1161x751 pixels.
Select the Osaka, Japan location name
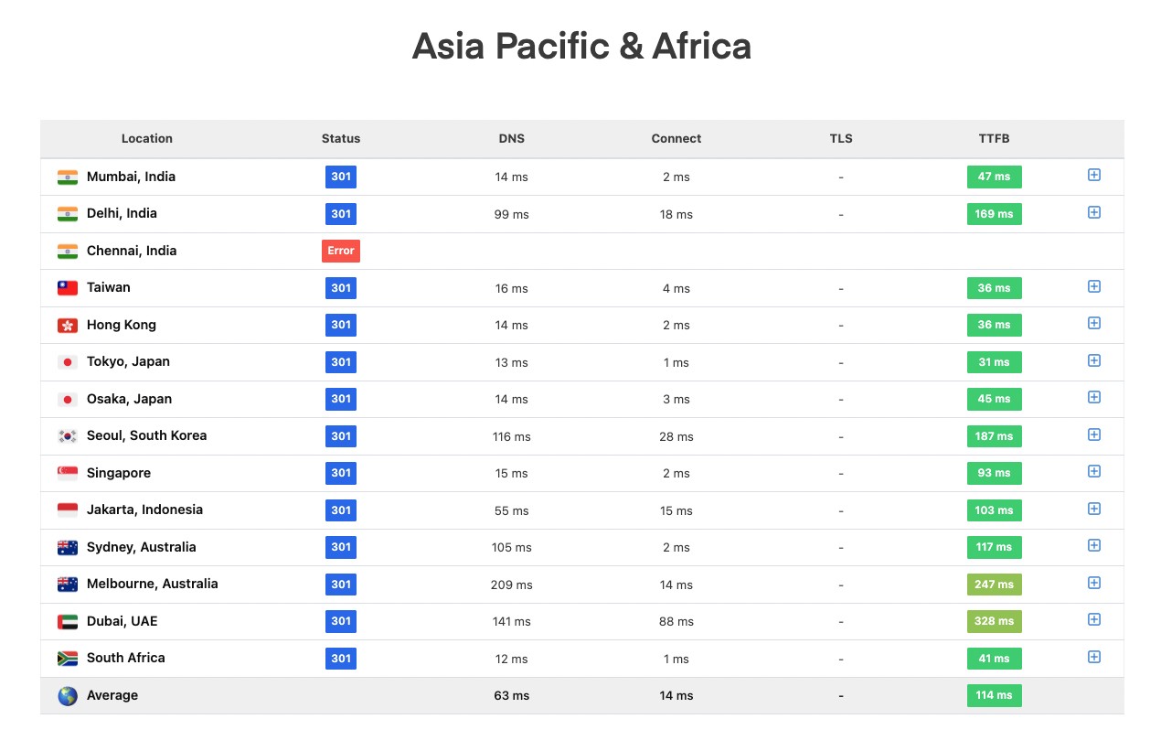[x=129, y=399]
